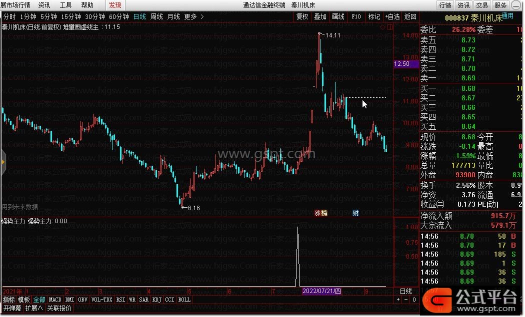The height and width of the screenshot is (317, 525).
Task: Expand the 扩展∧ panel
Action: pos(34,309)
